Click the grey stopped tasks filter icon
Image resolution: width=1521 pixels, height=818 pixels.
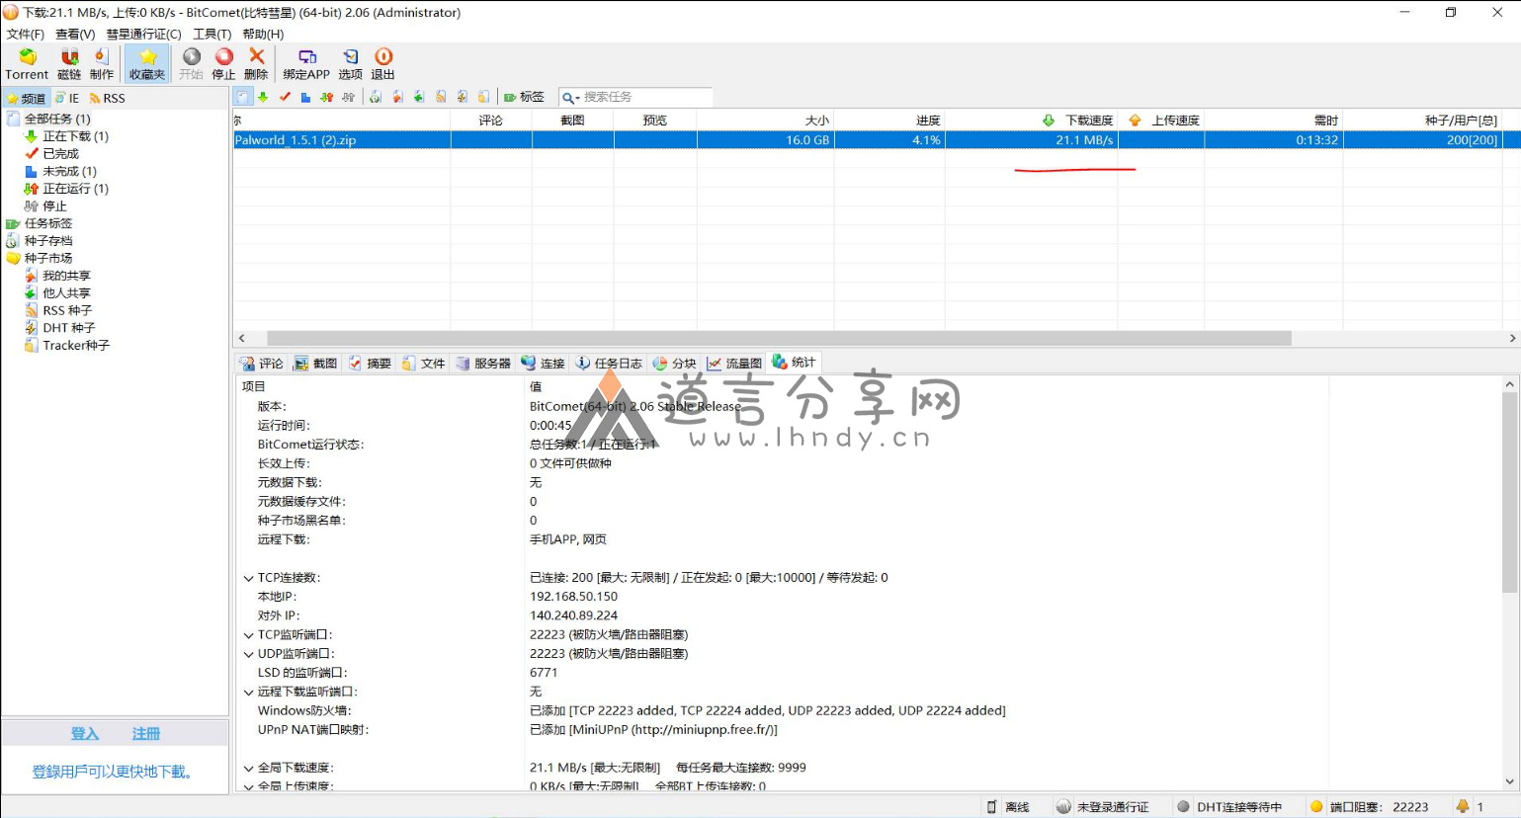pos(348,97)
